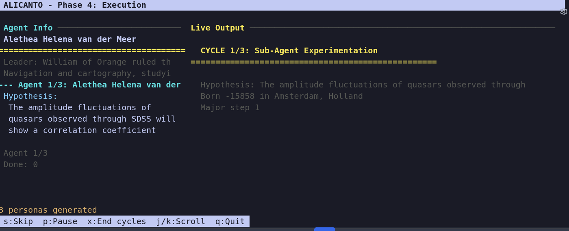Choose x:End cycles in footer
Screen dimensions: 569x231
[117, 221]
